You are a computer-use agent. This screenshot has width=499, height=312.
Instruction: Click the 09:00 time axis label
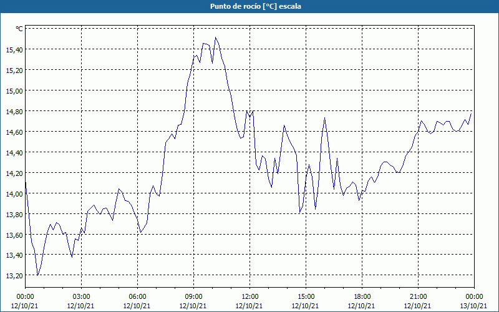pyautogui.click(x=193, y=297)
